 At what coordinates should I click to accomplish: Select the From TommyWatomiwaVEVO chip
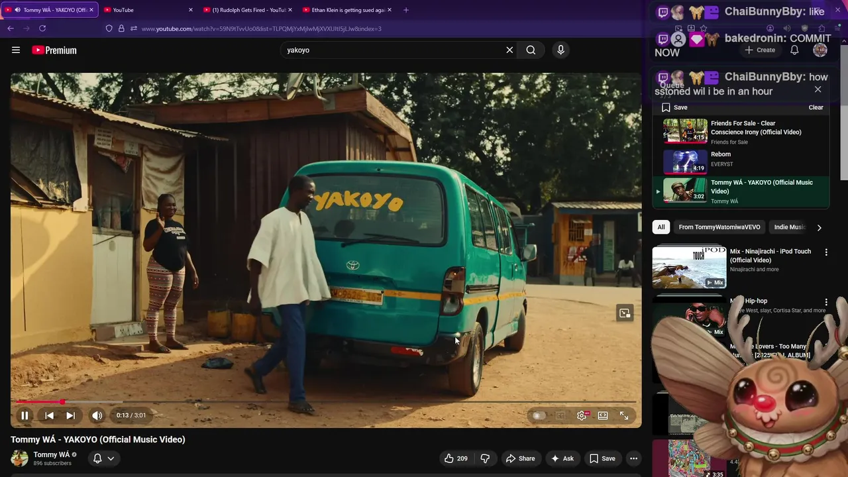point(719,227)
